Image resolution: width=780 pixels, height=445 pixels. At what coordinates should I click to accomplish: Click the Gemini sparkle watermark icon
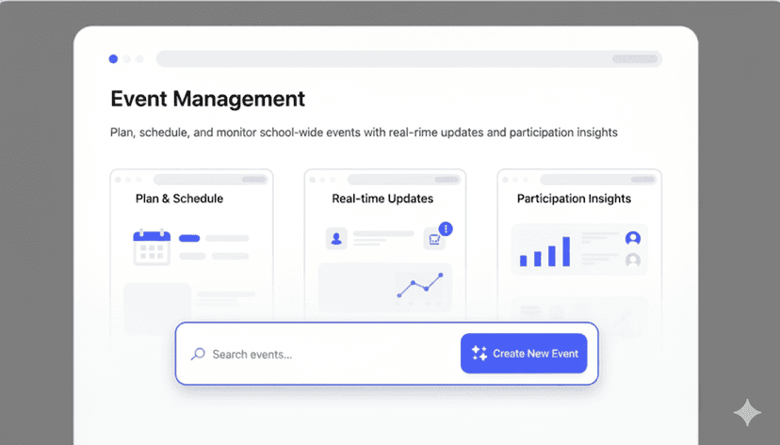748,413
